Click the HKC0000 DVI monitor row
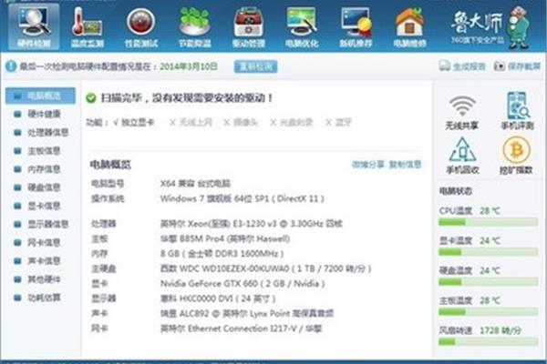Image resolution: width=547 pixels, height=364 pixels. coord(183,298)
